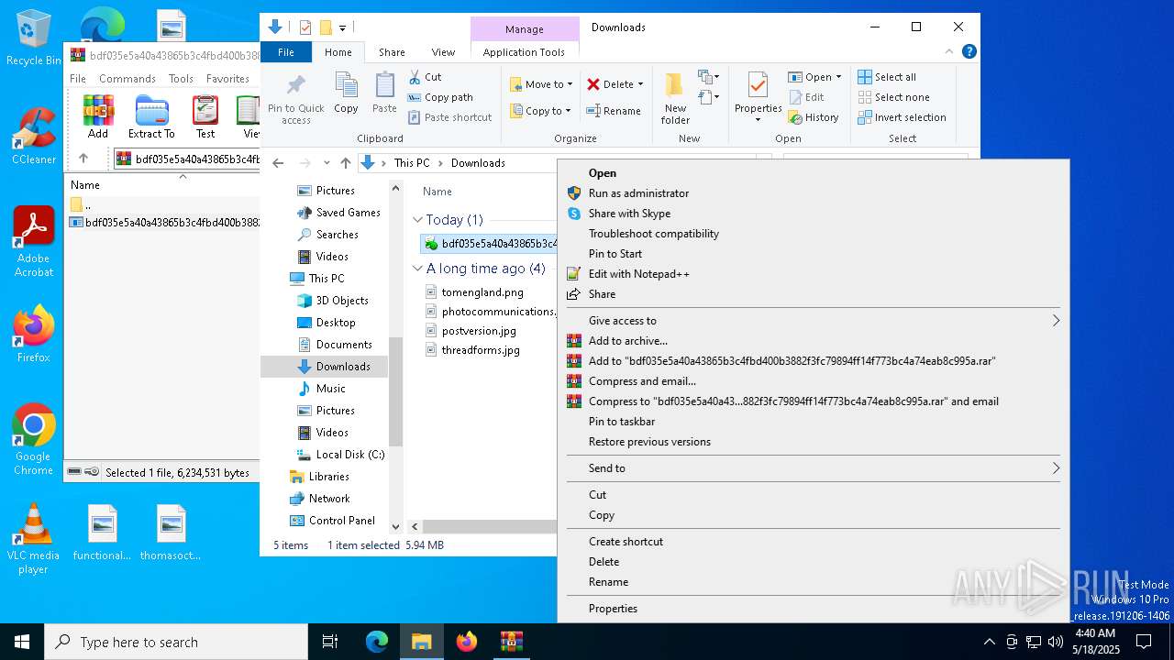Click the navigation pane vertical scrollbar
Image resolution: width=1174 pixels, height=660 pixels.
pos(396,391)
